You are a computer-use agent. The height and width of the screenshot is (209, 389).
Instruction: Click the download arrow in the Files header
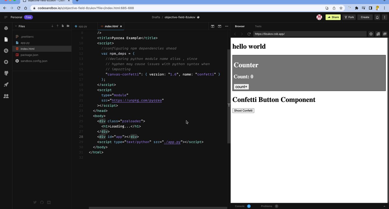pos(52,26)
